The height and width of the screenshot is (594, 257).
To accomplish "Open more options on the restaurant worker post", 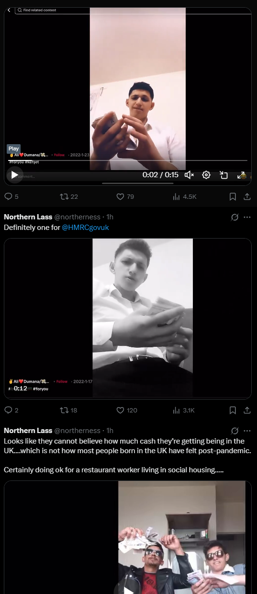I will point(247,431).
